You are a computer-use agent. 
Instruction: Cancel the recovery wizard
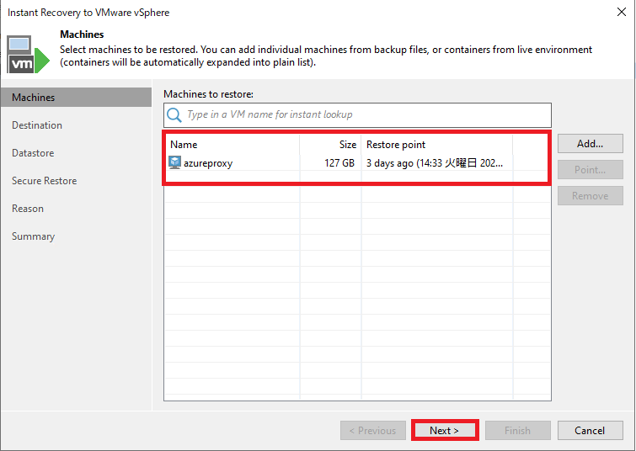(591, 430)
